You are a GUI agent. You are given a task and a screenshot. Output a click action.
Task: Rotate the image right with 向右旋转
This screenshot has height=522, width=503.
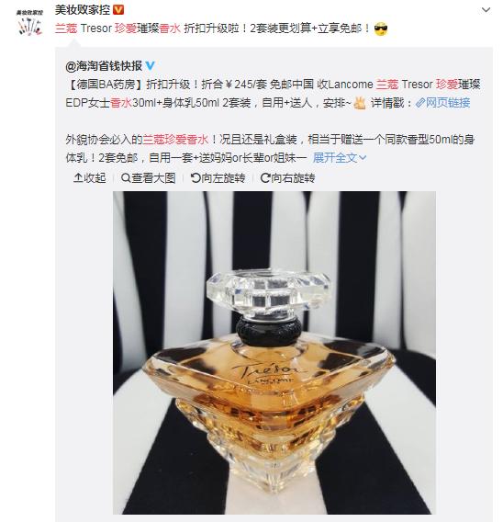[287, 178]
